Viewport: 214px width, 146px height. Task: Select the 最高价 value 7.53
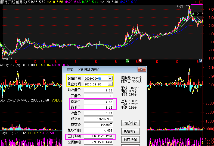click(x=98, y=102)
